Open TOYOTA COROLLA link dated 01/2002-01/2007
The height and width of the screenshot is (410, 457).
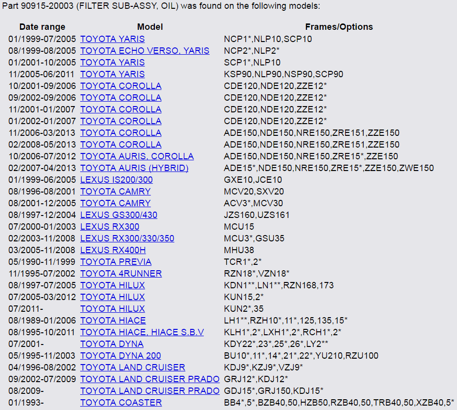(x=121, y=121)
